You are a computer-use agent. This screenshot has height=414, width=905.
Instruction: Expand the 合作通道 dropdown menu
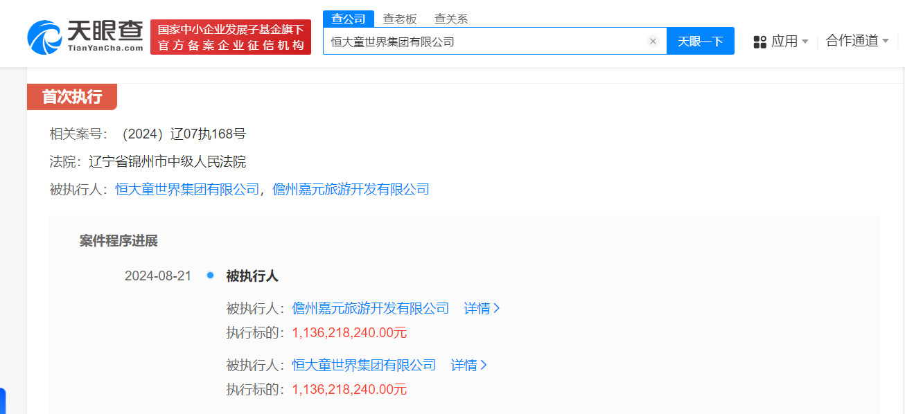pos(885,42)
